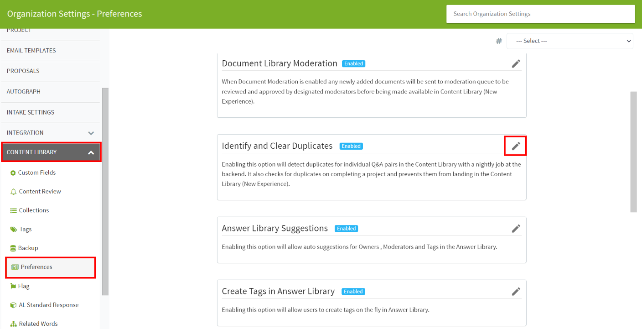Click the Identify and Clear Duplicates heading
The width and height of the screenshot is (642, 329).
[x=277, y=146]
